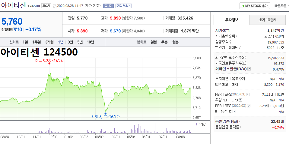Click the 8,989 price axis label
The image size is (289, 144).
(196, 58)
